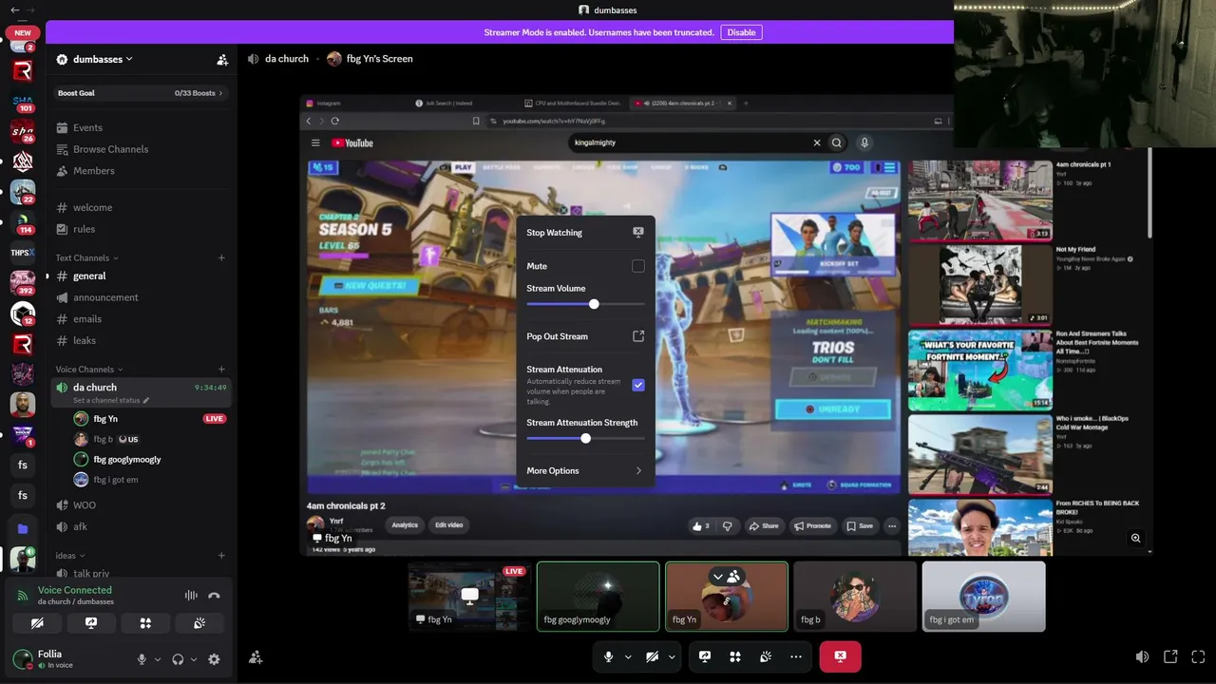Click the invite-people icon left of call controls
This screenshot has height=684, width=1216.
point(256,656)
